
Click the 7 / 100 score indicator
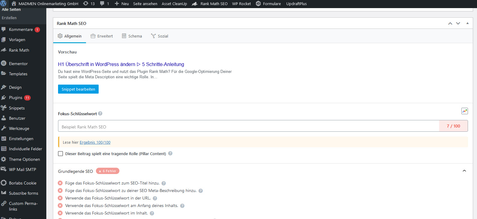coord(454,126)
